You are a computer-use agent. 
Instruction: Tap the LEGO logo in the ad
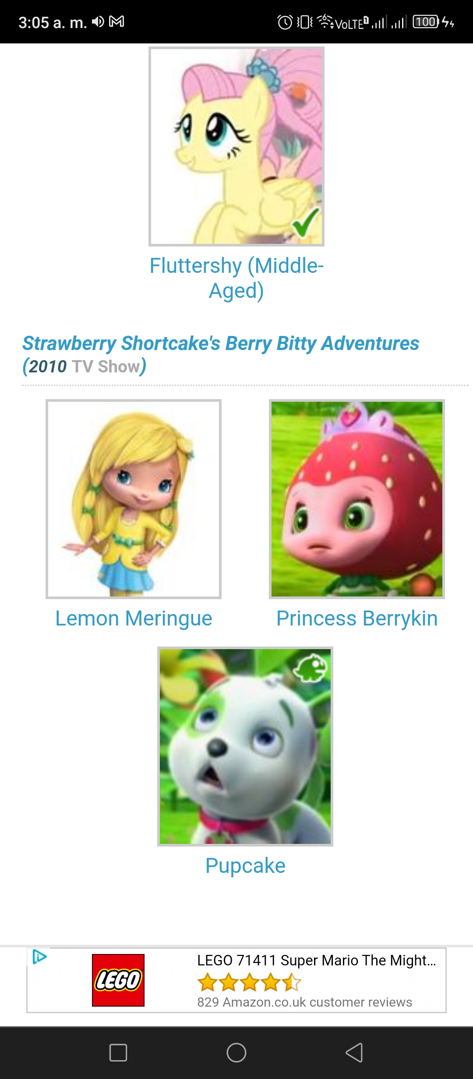pyautogui.click(x=118, y=980)
